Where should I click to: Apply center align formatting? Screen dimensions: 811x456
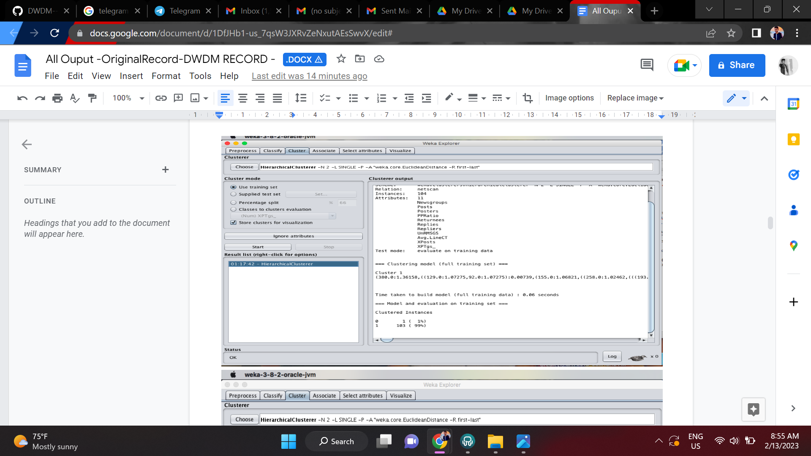click(x=242, y=98)
